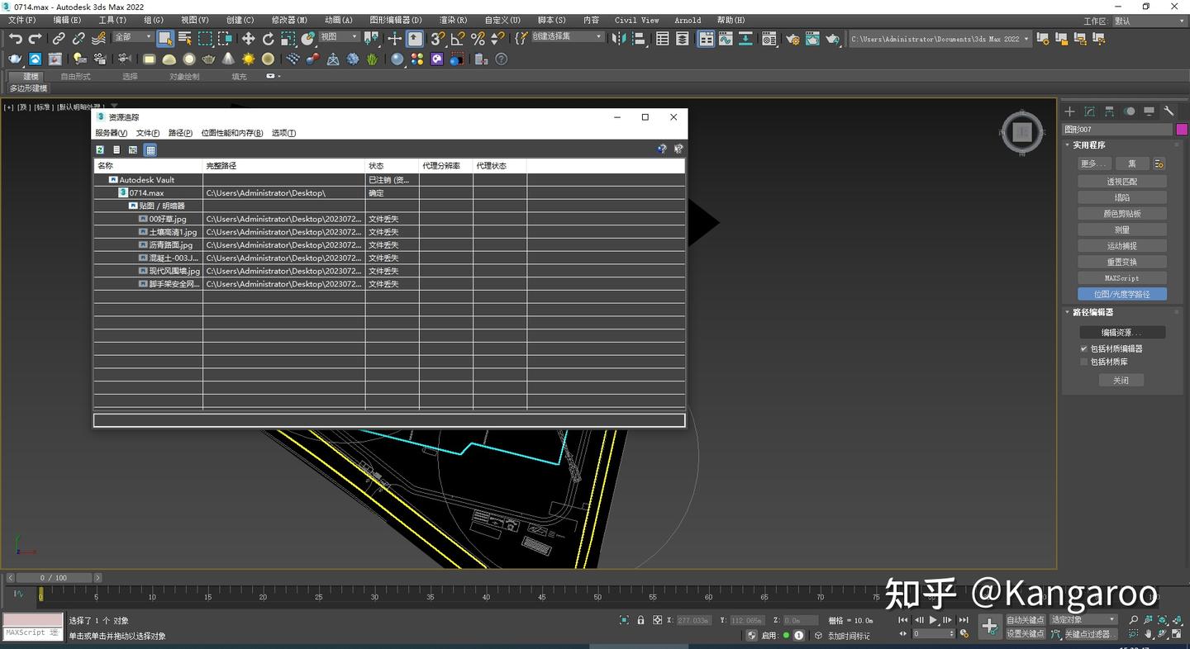
Task: Open Select by Name list icon
Action: 185,39
